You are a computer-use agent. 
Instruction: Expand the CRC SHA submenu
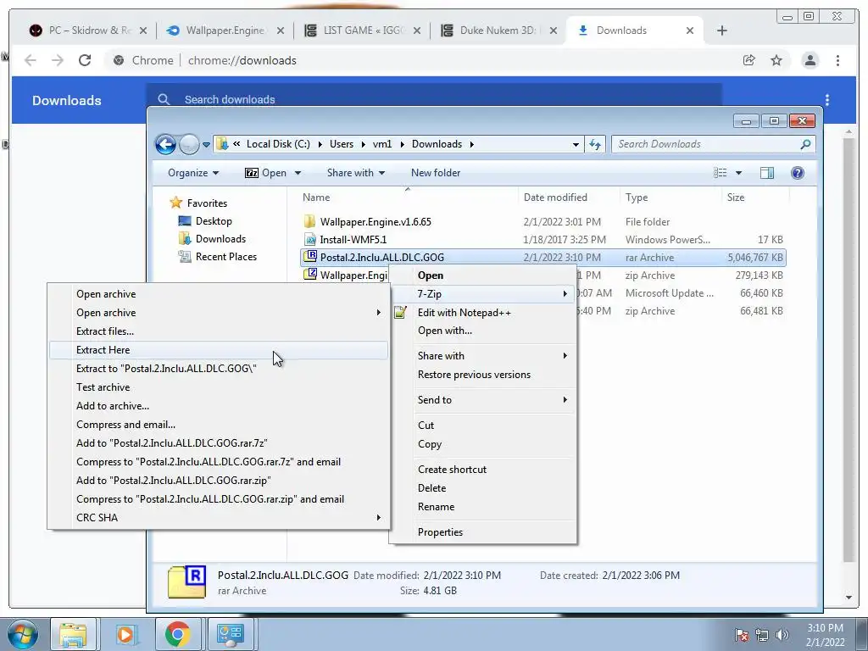219,518
